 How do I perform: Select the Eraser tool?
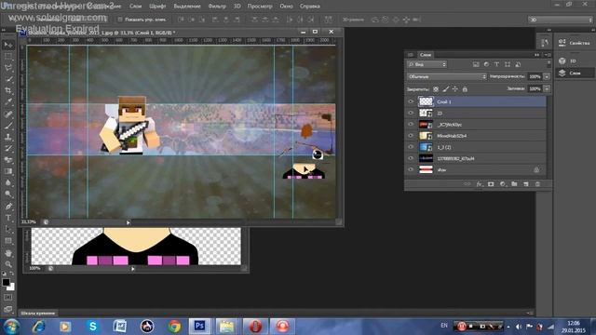coord(8,159)
